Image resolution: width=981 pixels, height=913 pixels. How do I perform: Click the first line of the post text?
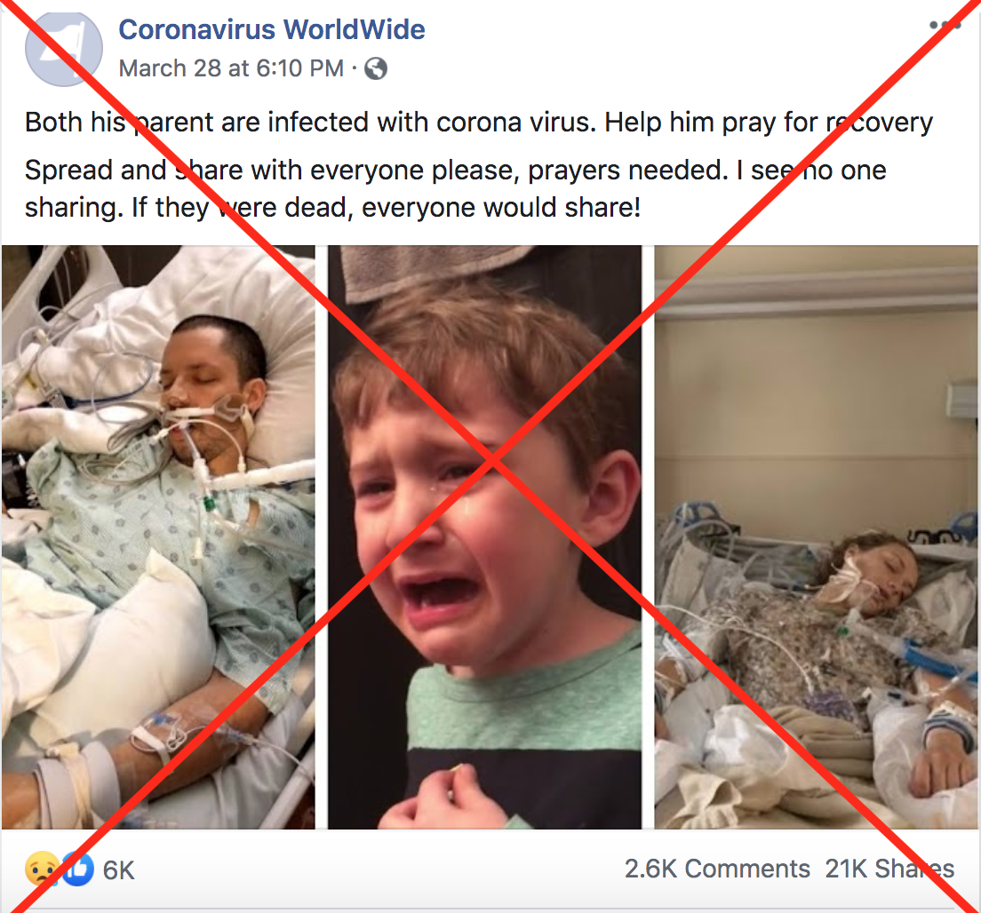479,123
